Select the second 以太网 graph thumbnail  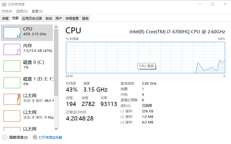click(12, 116)
